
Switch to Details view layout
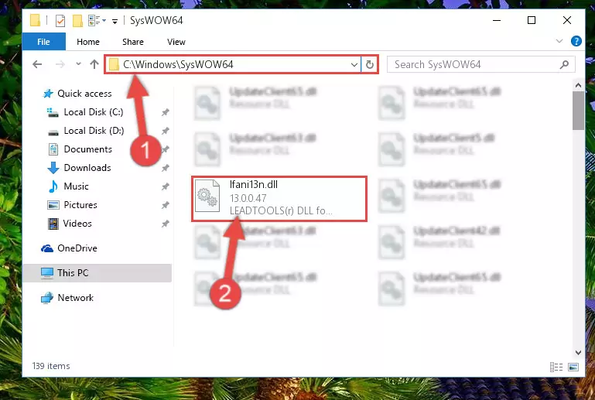[x=556, y=367]
